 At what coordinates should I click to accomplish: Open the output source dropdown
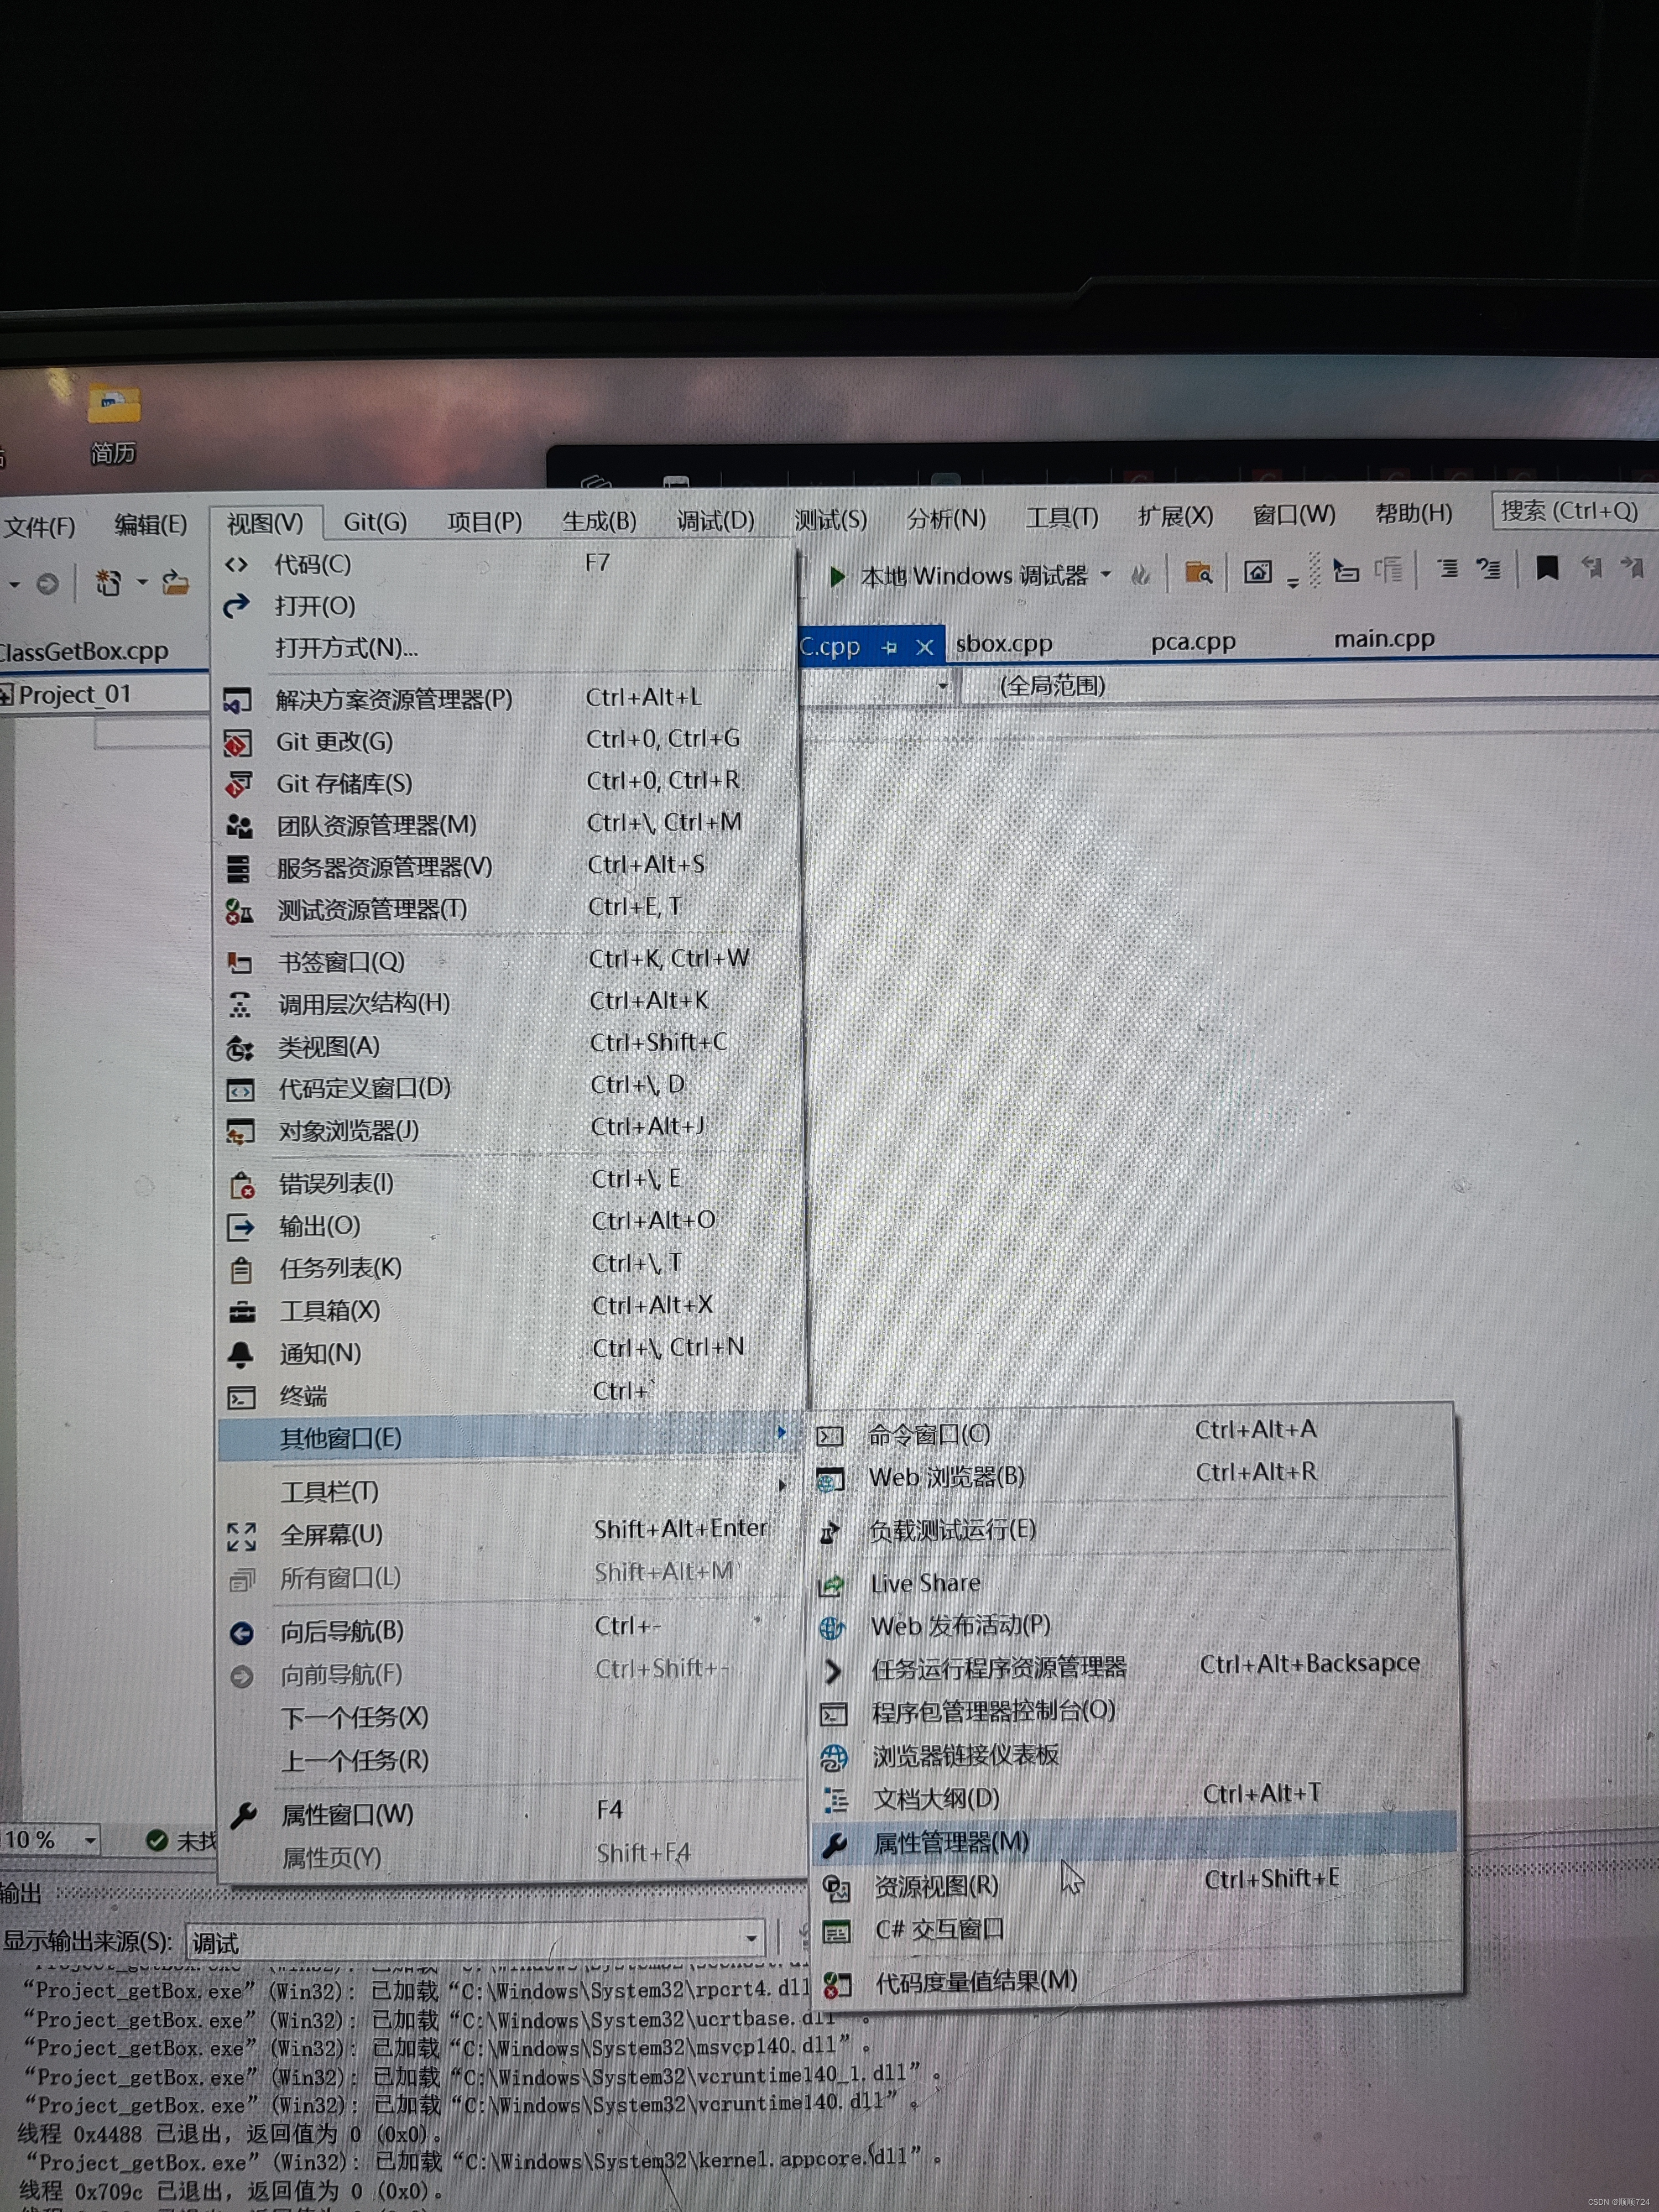point(751,1940)
